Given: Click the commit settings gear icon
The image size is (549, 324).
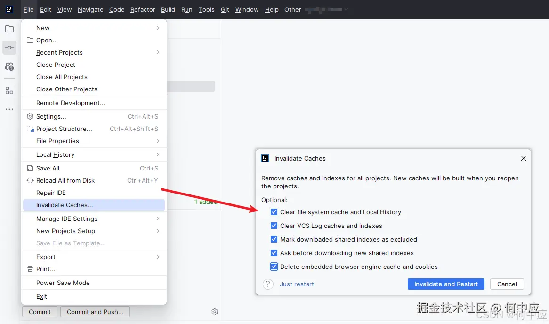Looking at the screenshot, I should (x=215, y=312).
